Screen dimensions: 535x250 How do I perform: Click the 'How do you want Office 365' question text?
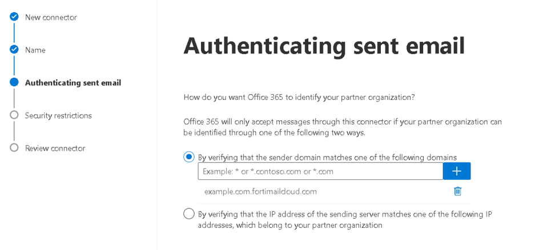pos(299,98)
